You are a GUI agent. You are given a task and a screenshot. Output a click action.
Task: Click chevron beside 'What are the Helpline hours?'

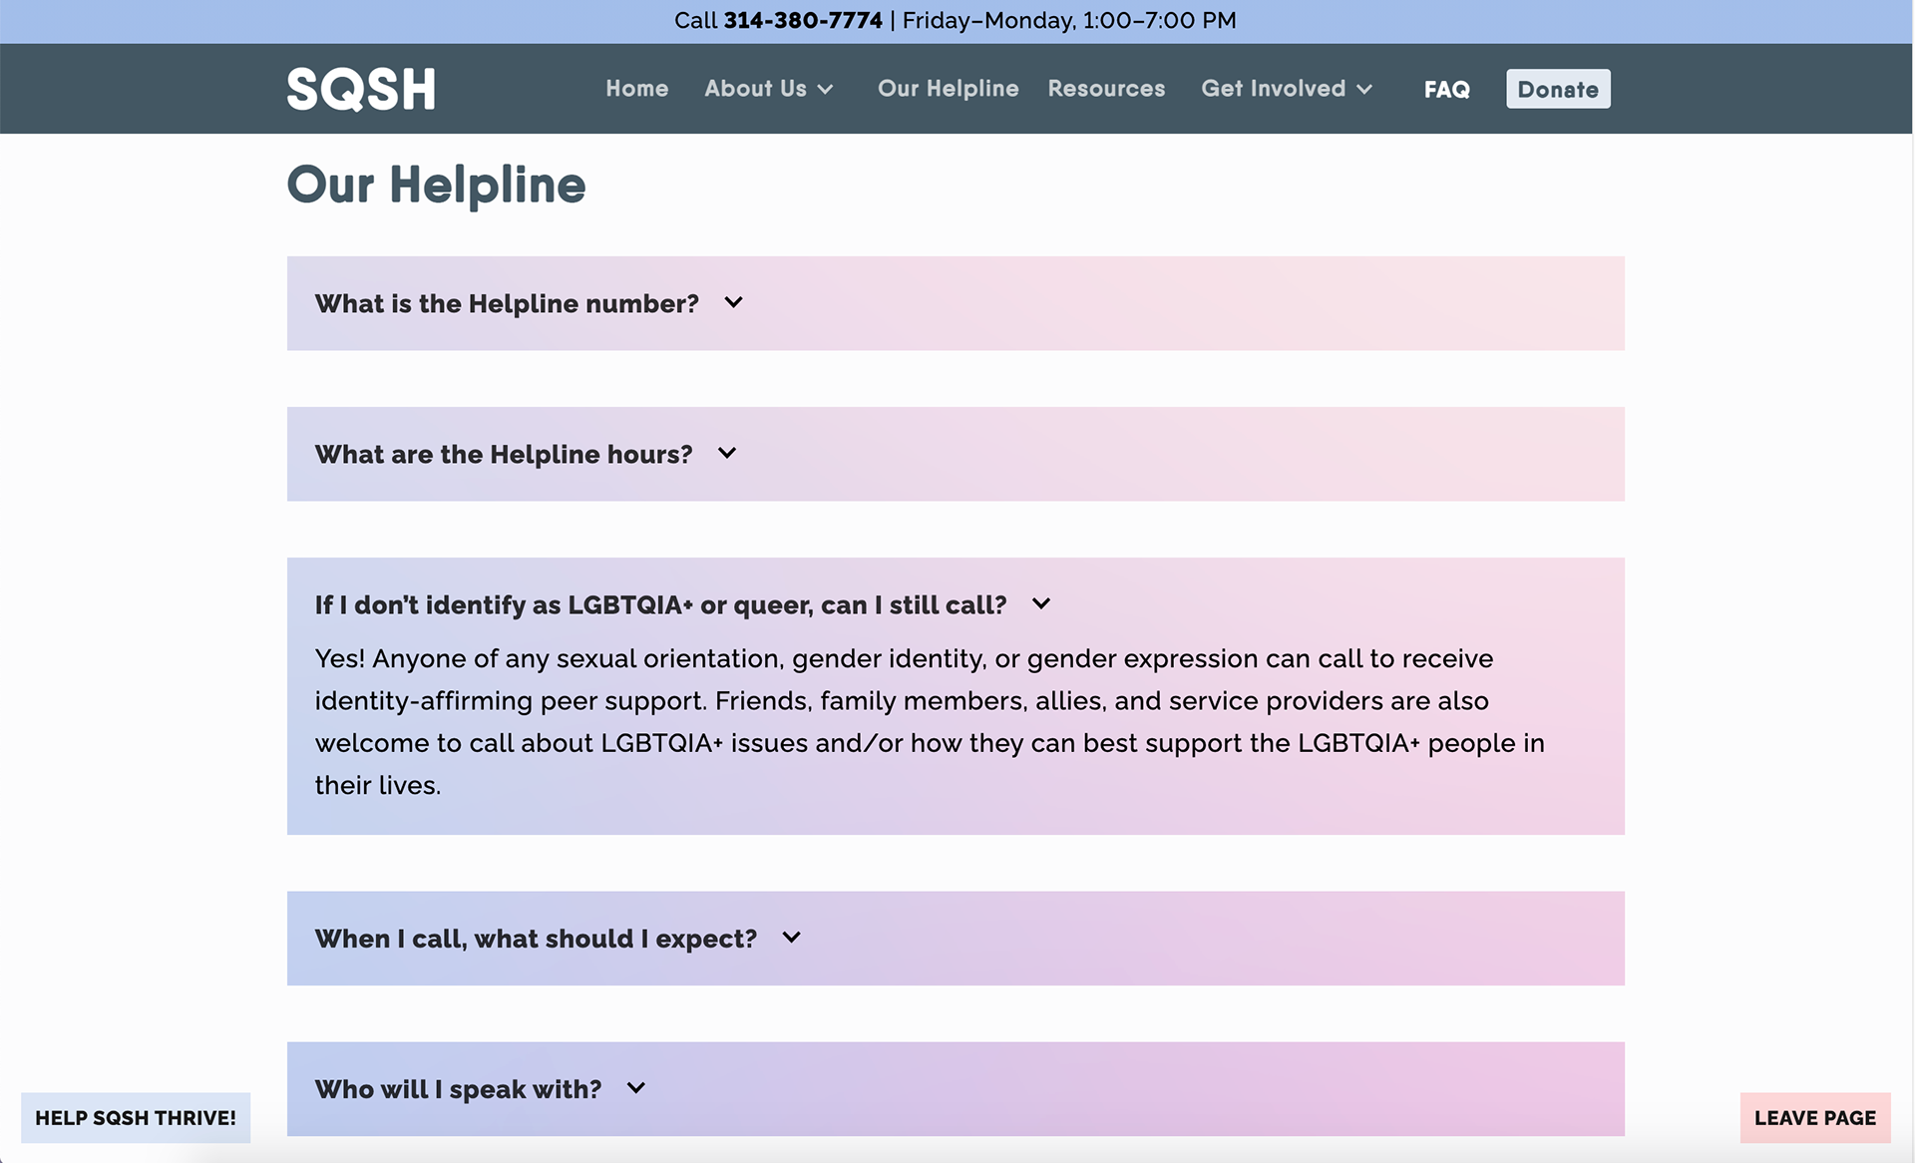coord(727,453)
